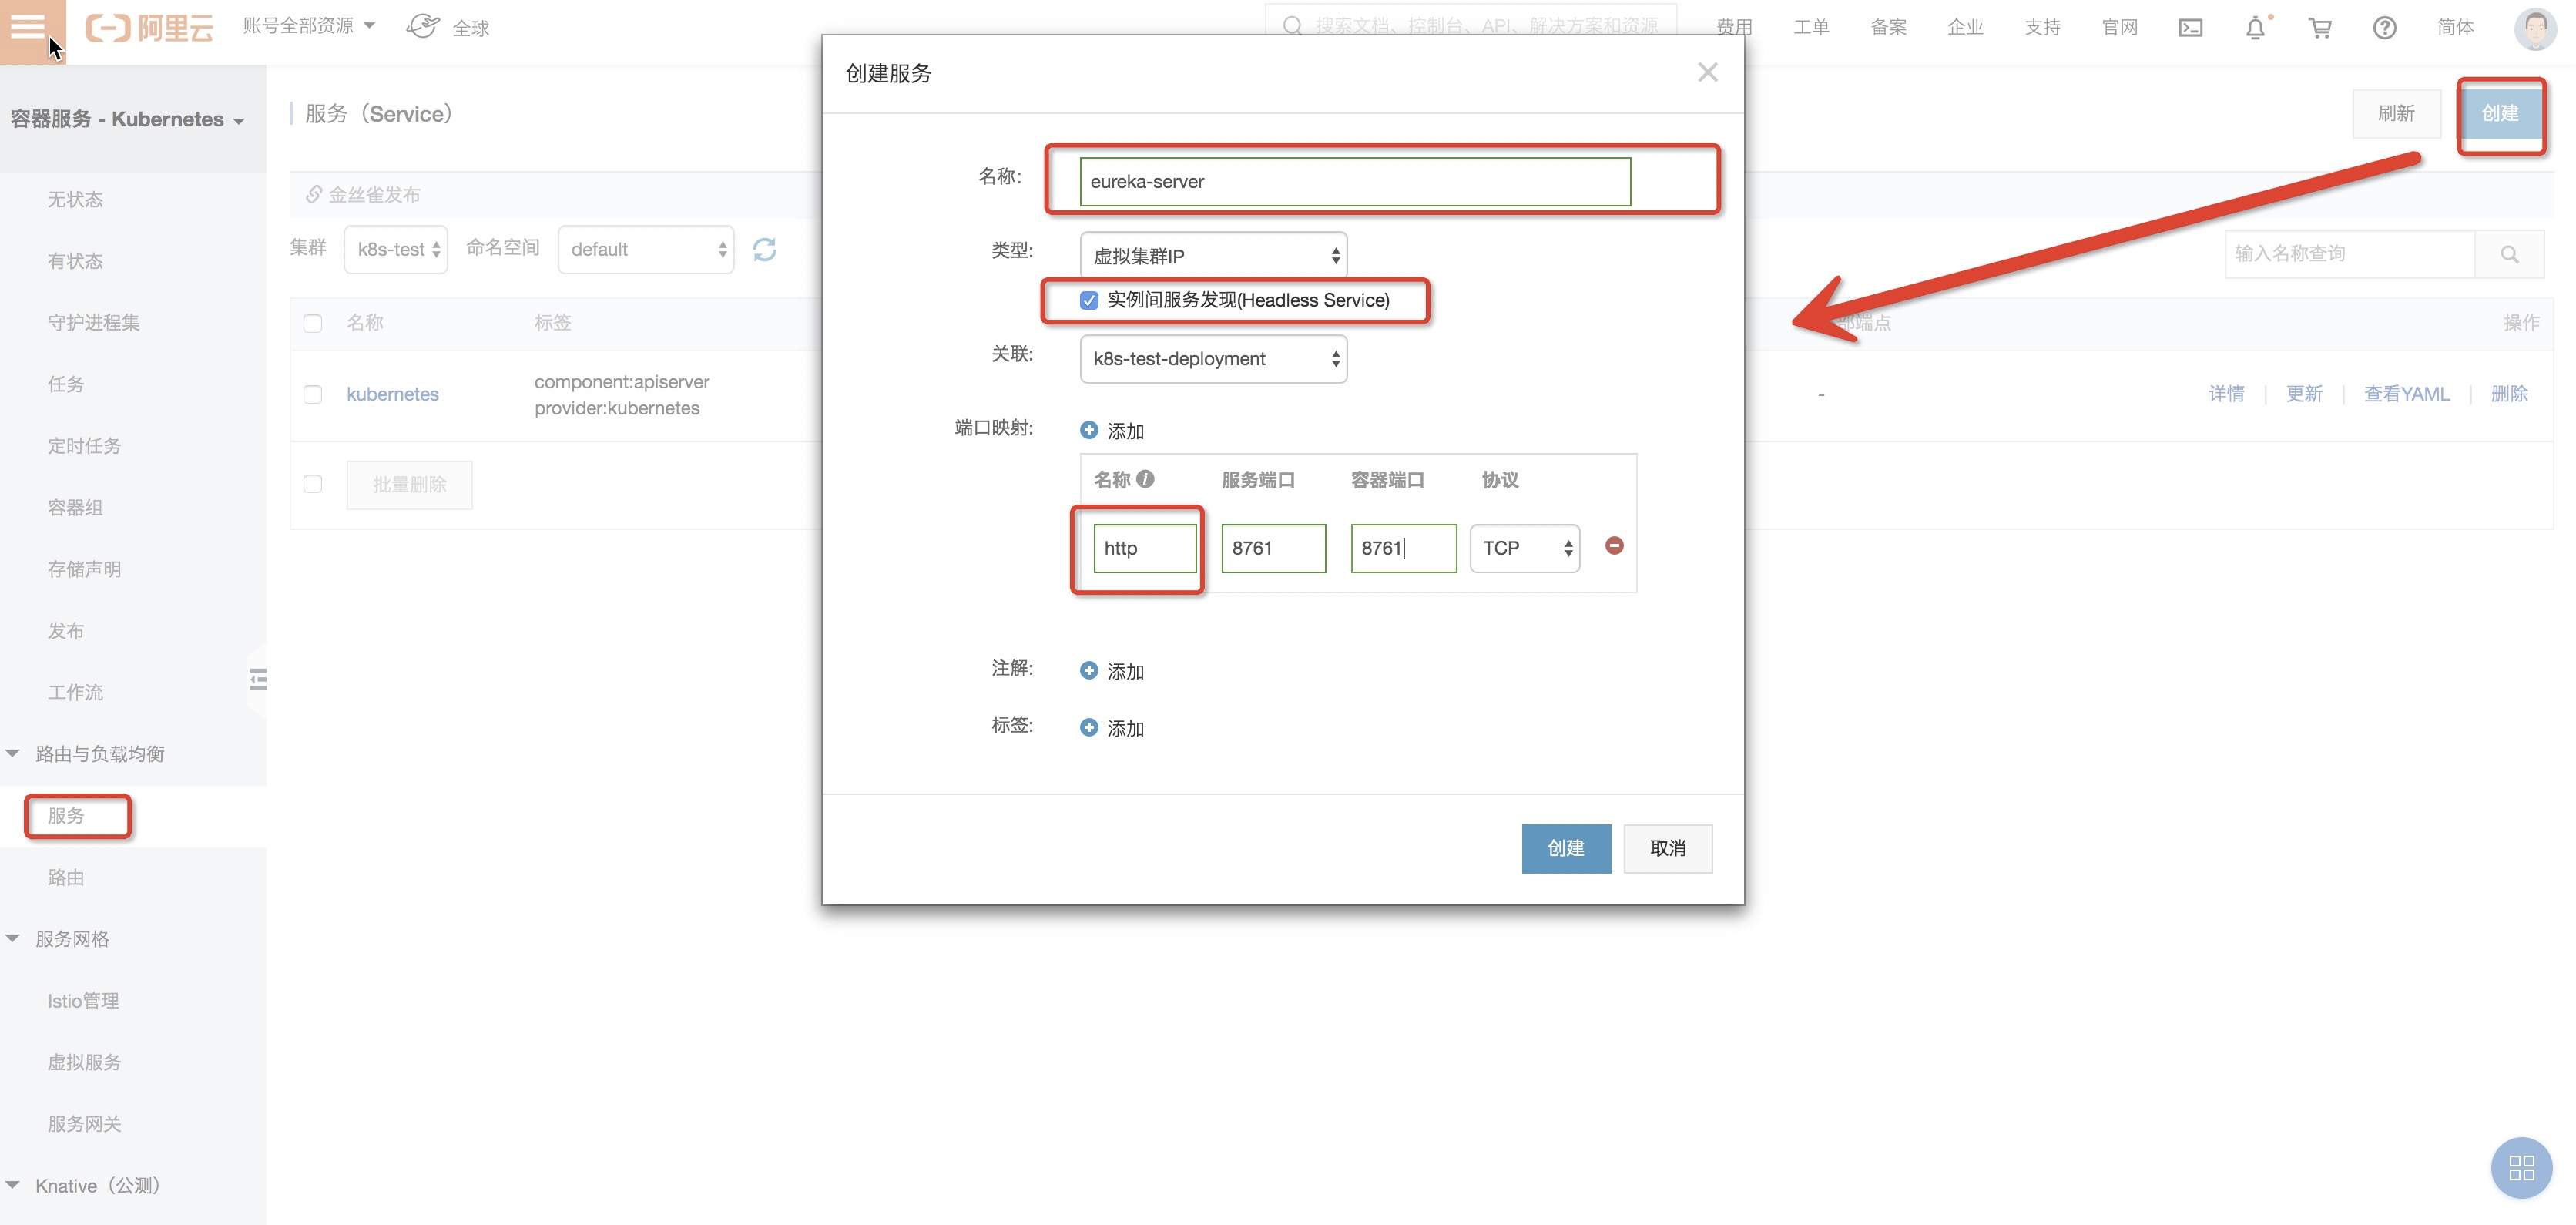Viewport: 2576px width, 1225px height.
Task: Click the 取消 button
Action: 1668,849
